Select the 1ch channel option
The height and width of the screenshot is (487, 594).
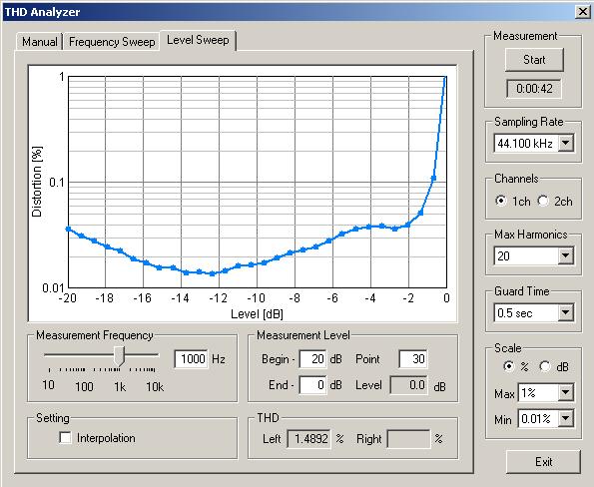[x=501, y=201]
